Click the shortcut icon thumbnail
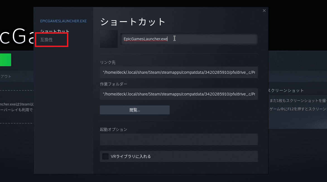This screenshot has height=182, width=327. (109, 39)
